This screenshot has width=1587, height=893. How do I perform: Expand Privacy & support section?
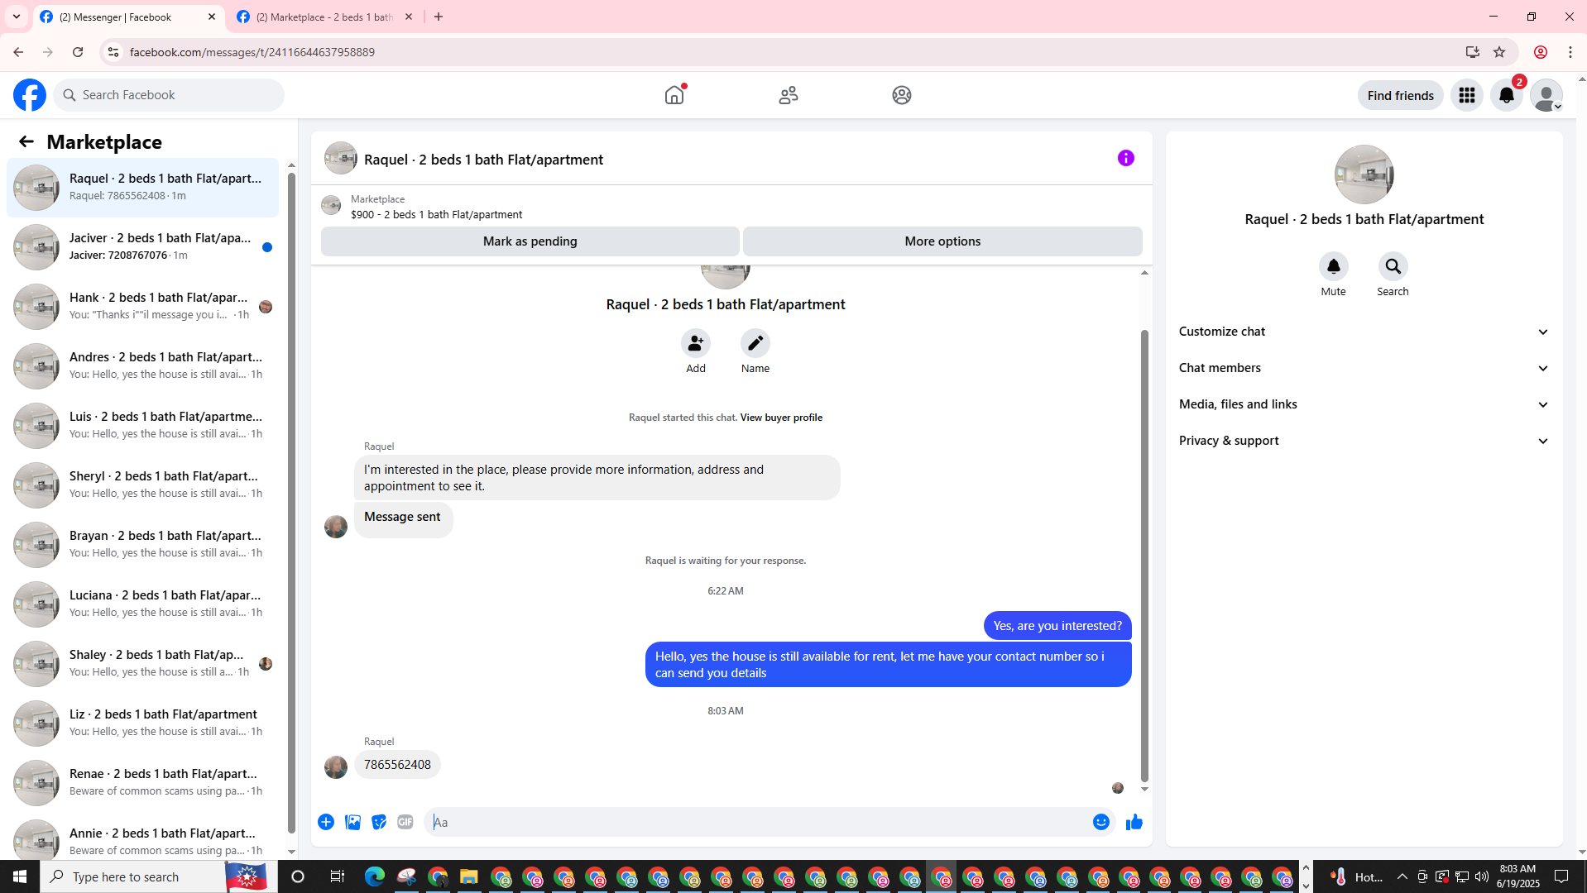(1364, 441)
